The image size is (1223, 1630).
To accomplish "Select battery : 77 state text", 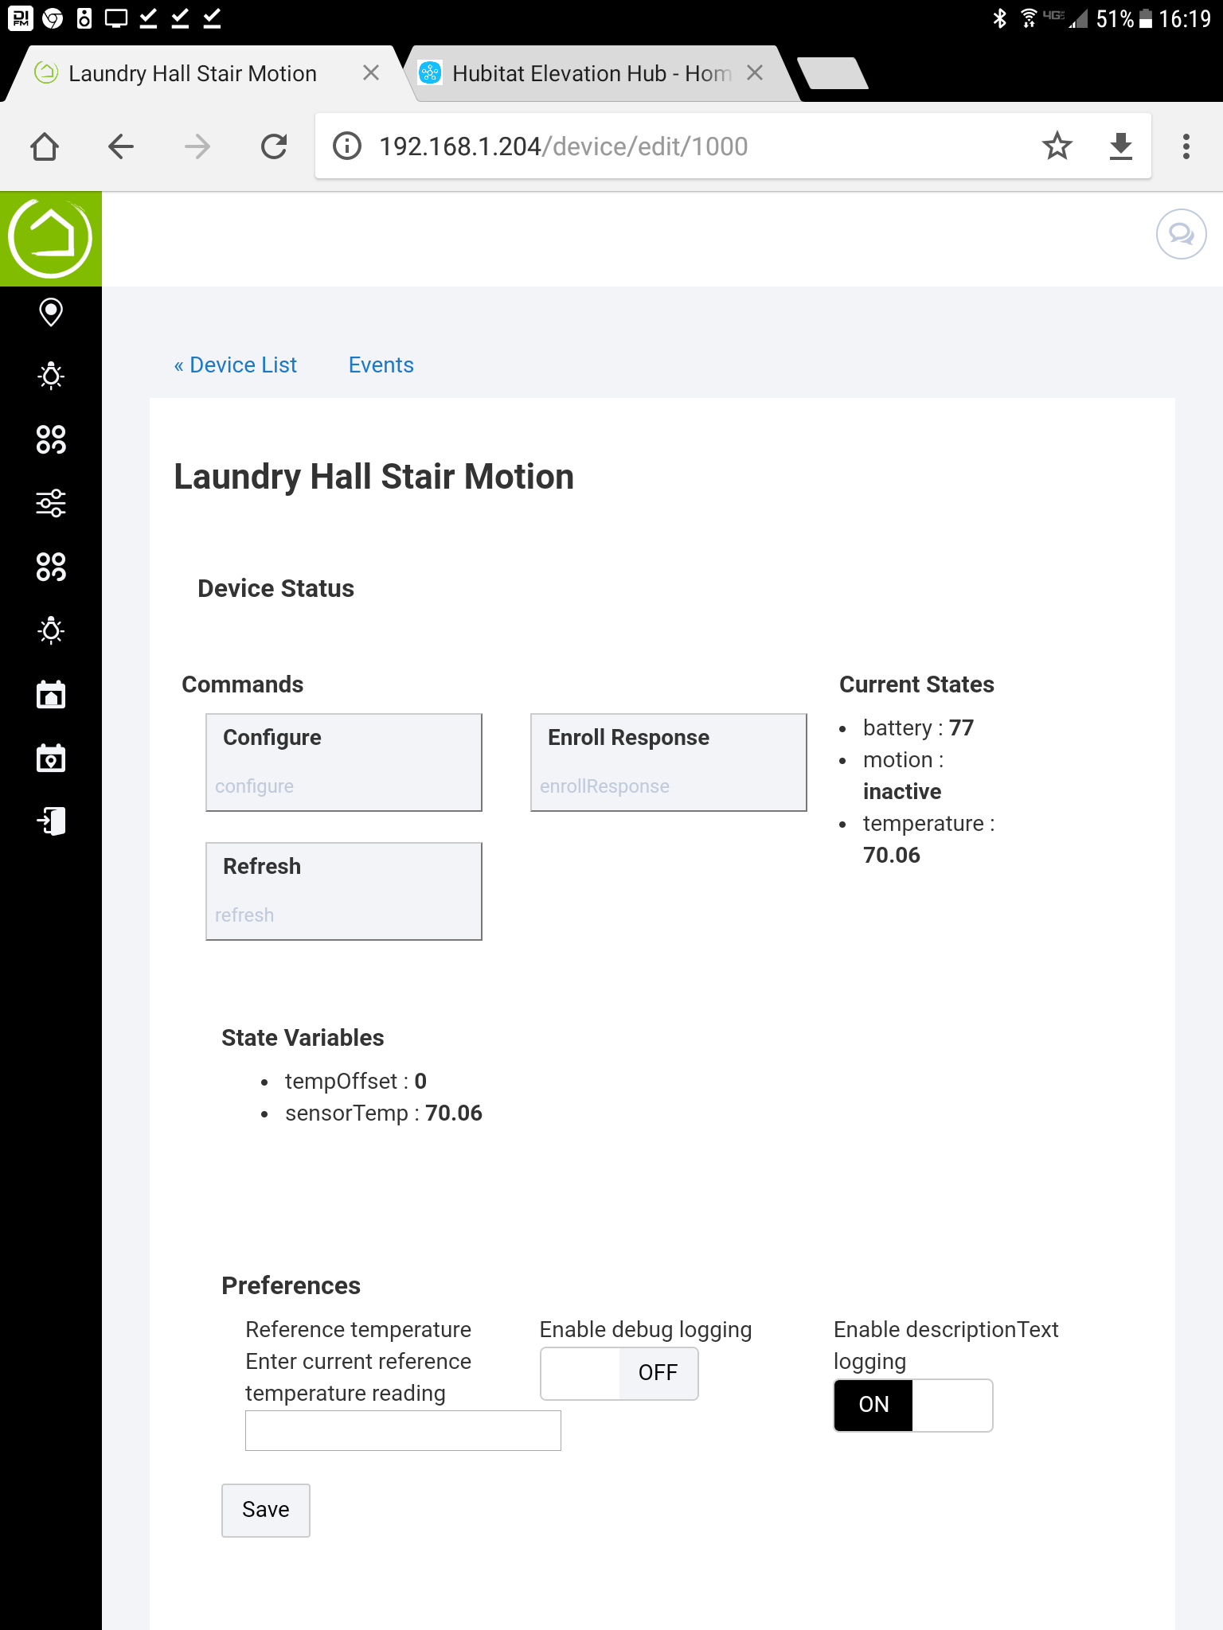I will pyautogui.click(x=918, y=727).
